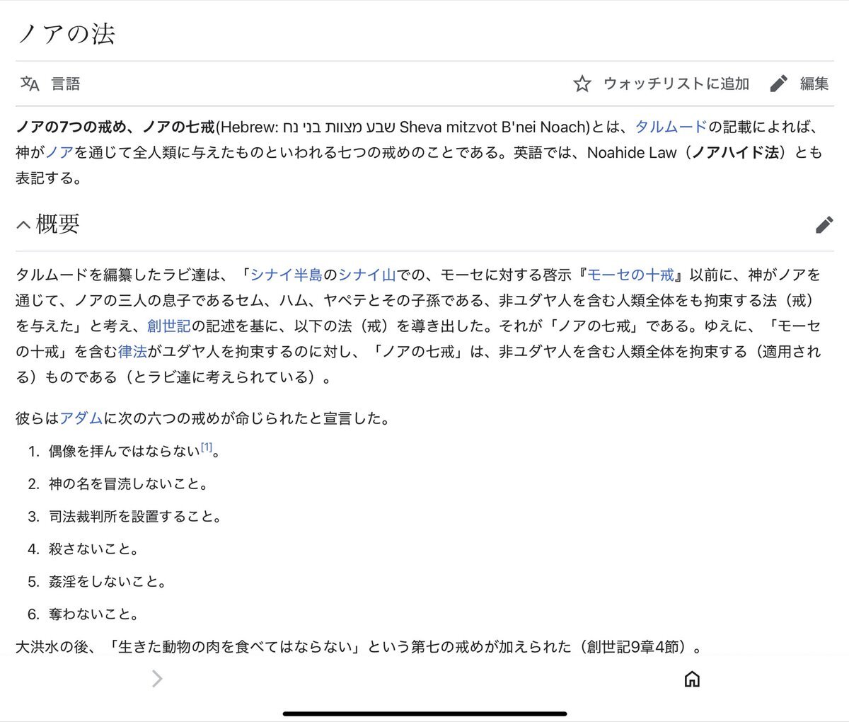The height and width of the screenshot is (722, 849).
Task: Open the アダム link
Action: pyautogui.click(x=81, y=418)
